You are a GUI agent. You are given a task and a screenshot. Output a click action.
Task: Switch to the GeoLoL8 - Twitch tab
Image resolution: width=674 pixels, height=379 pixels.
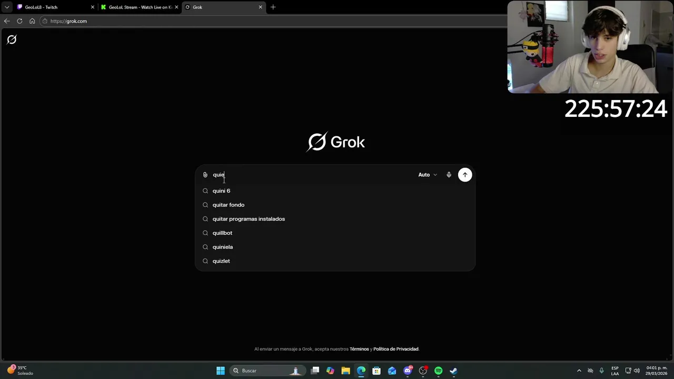click(x=55, y=7)
